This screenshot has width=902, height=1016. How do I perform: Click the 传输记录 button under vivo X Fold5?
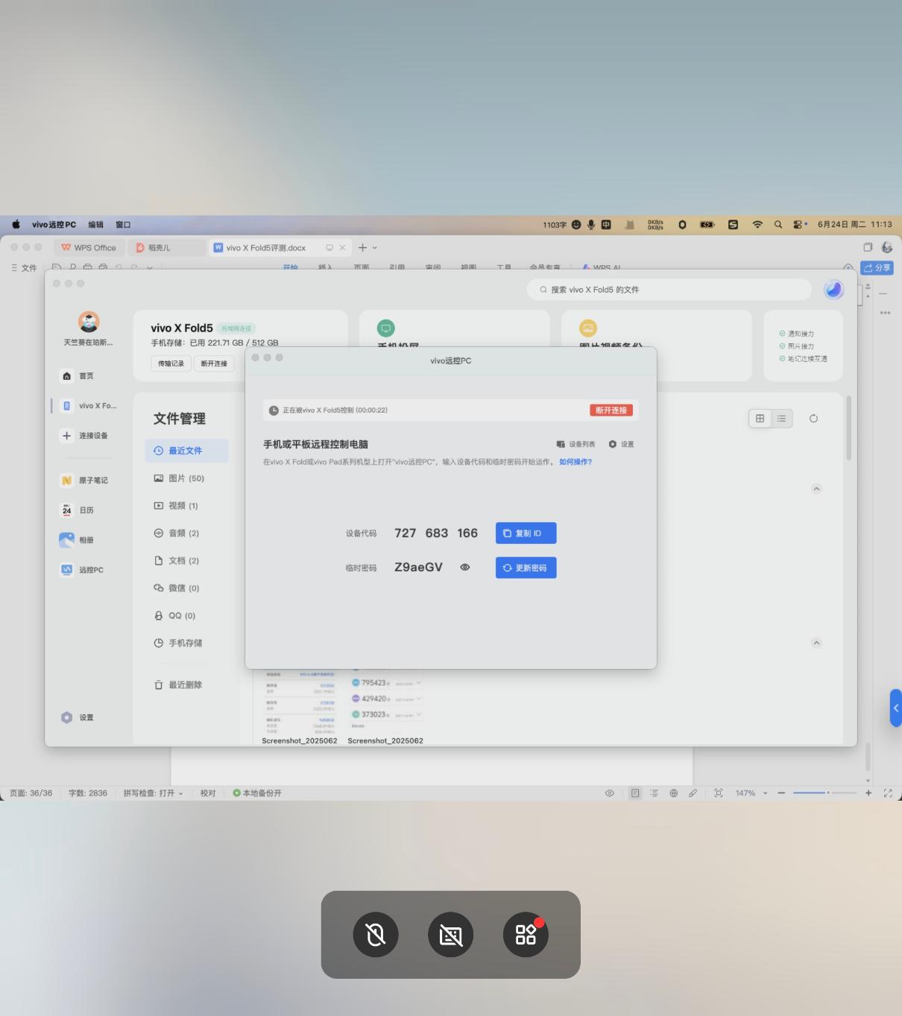pyautogui.click(x=171, y=363)
